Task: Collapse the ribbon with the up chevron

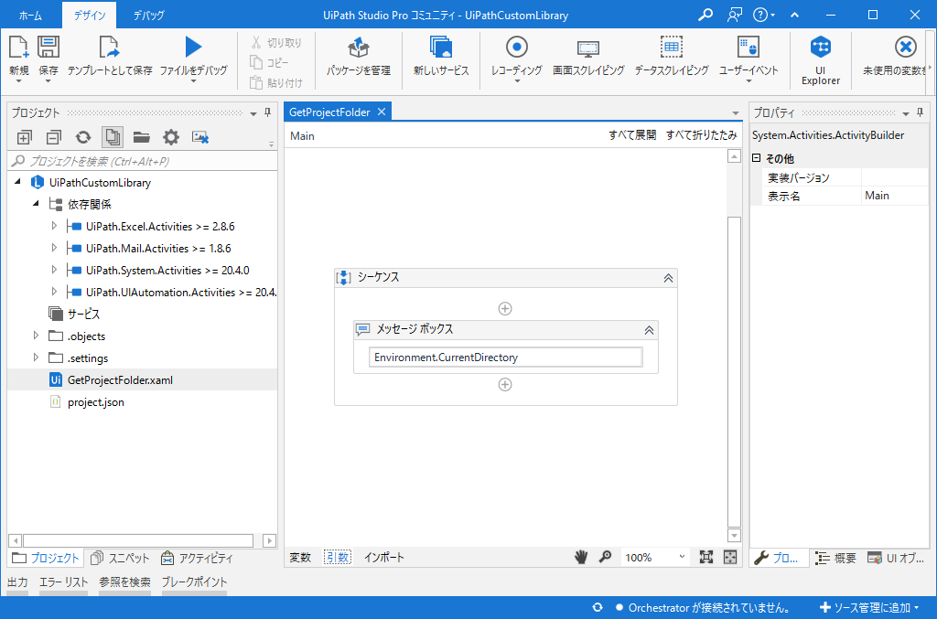Action: click(795, 15)
